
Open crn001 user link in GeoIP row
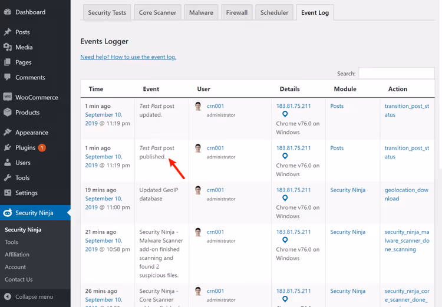coord(215,190)
